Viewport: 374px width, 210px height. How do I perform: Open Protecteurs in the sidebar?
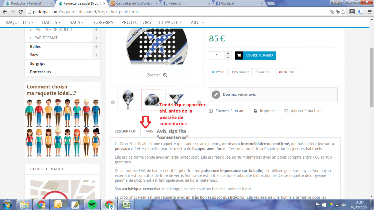[40, 72]
